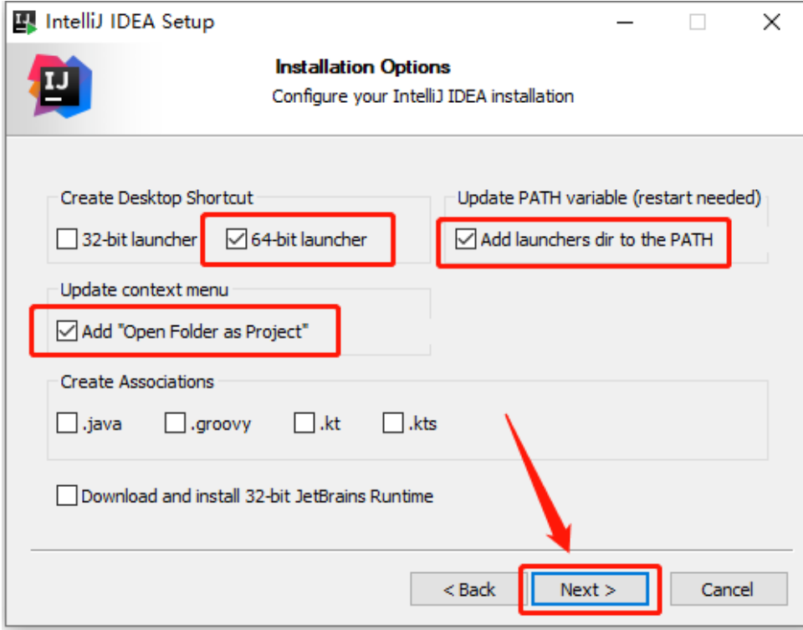Click the Next > button
Viewport: 803px width, 630px height.
[590, 590]
